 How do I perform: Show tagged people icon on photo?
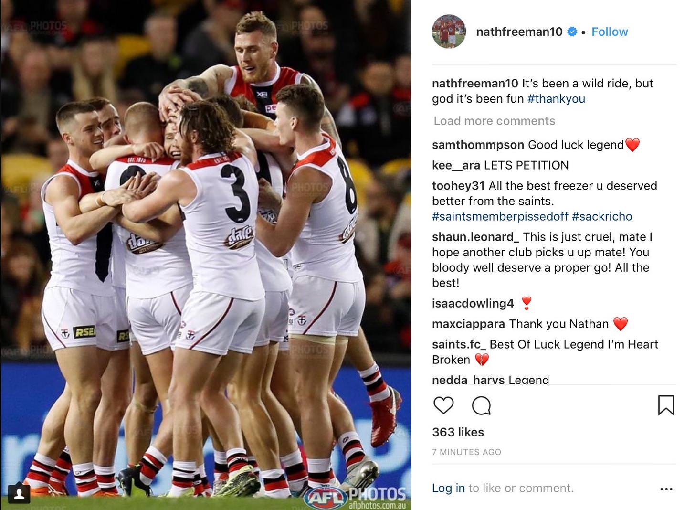[20, 493]
